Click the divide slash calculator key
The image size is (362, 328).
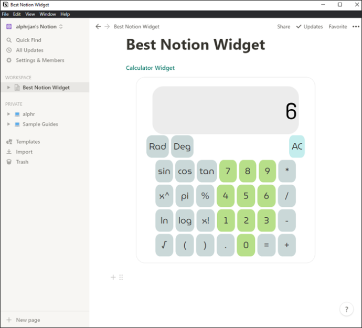coord(287,196)
